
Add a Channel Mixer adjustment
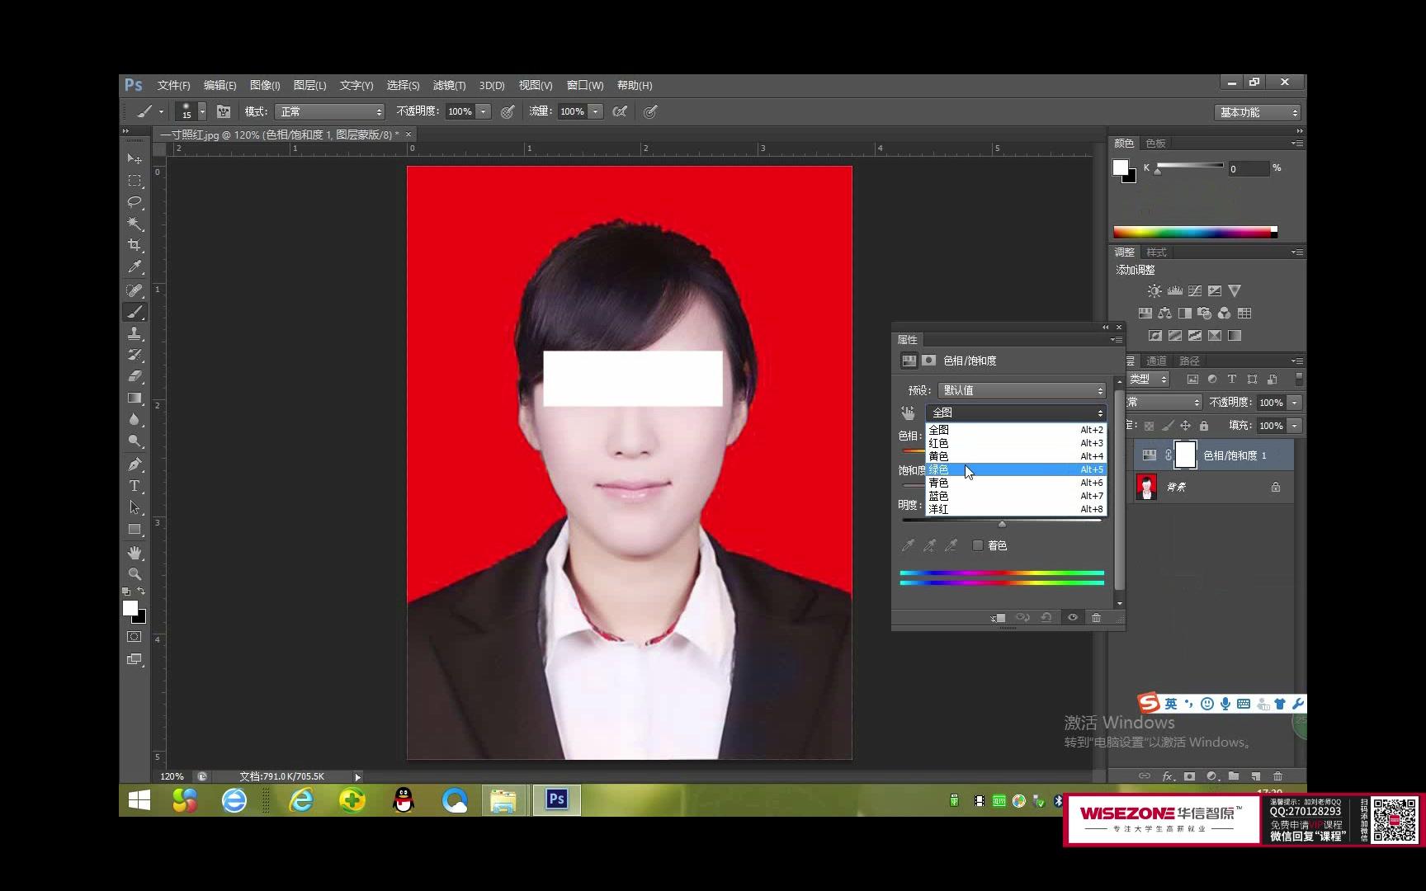pos(1225,313)
